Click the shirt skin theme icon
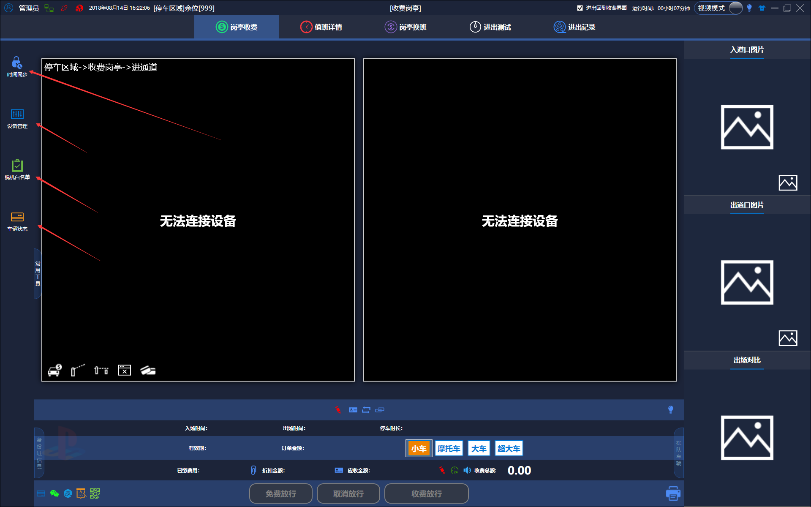The image size is (811, 507). [762, 8]
